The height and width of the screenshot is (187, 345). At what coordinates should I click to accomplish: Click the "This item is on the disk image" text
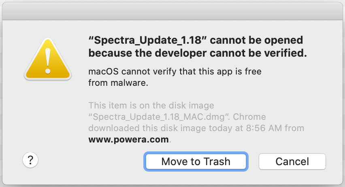point(151,106)
